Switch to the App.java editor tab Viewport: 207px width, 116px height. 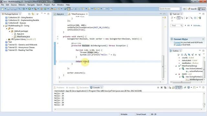(59, 14)
